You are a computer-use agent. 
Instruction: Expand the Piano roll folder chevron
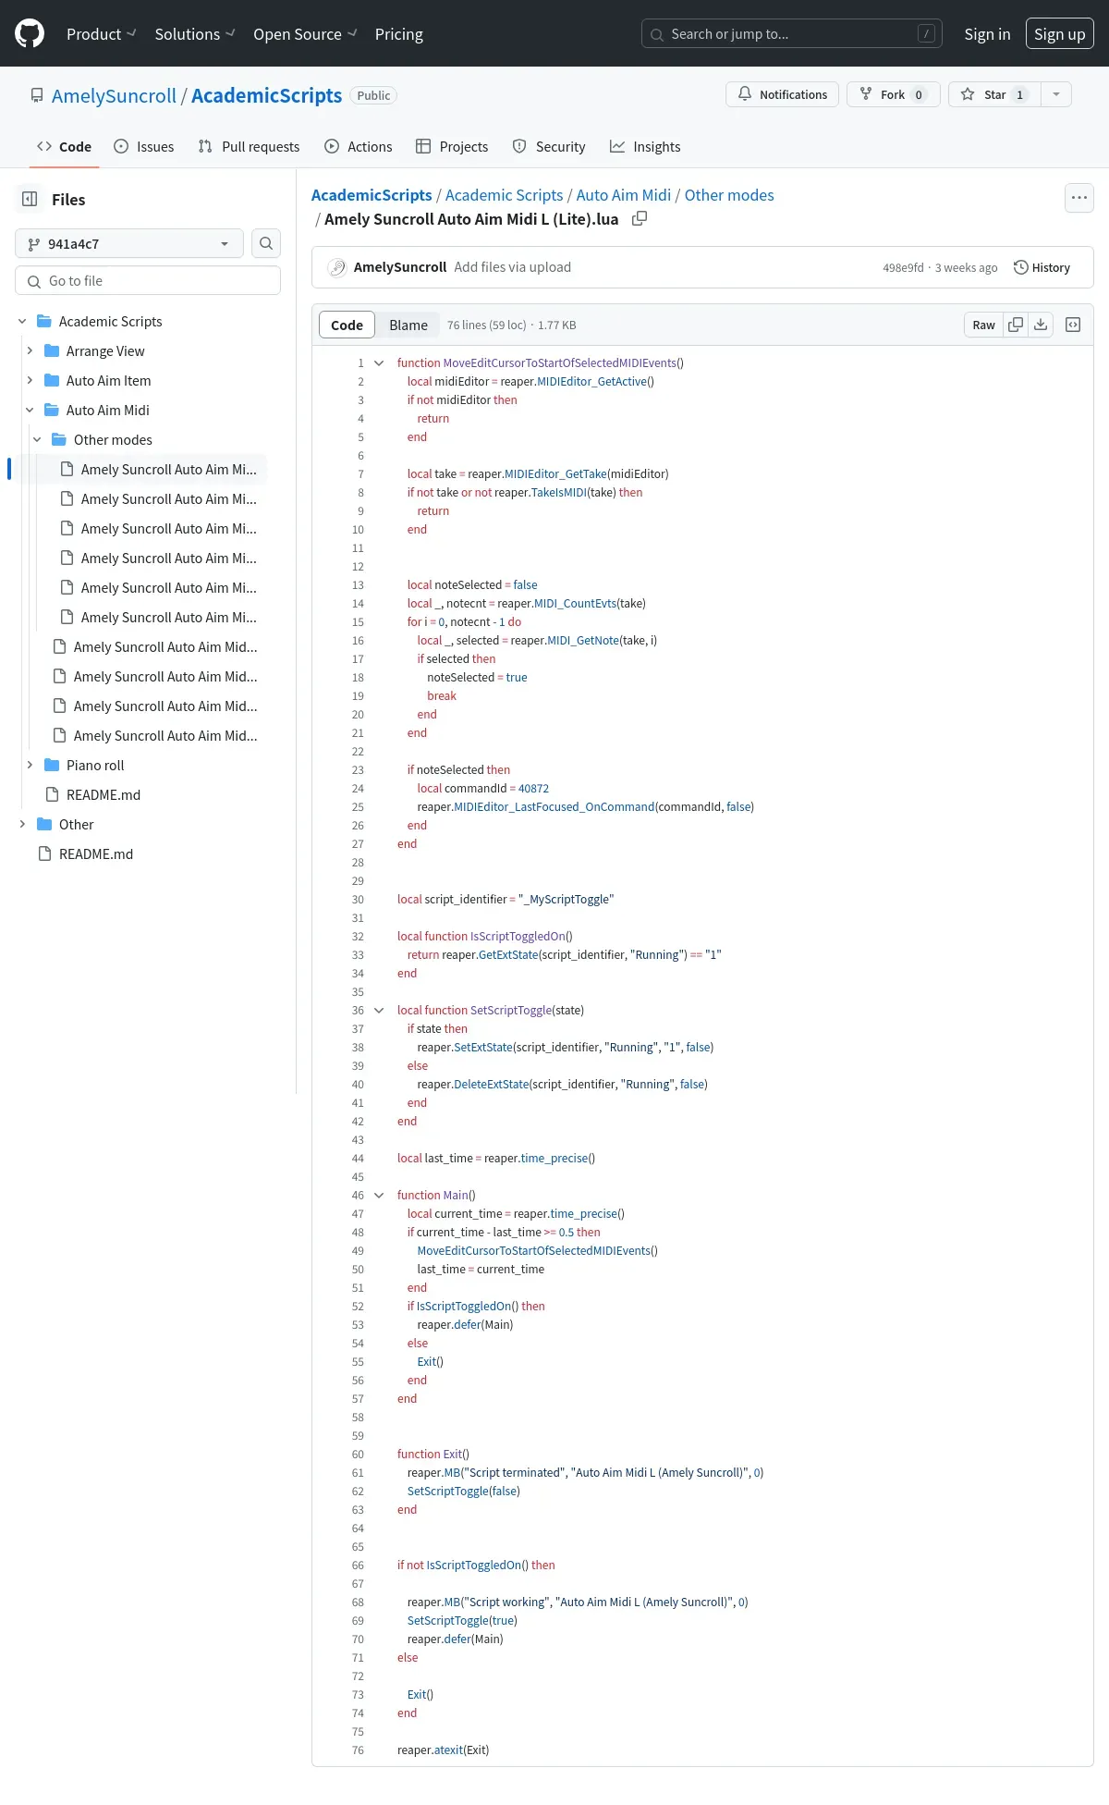click(30, 765)
